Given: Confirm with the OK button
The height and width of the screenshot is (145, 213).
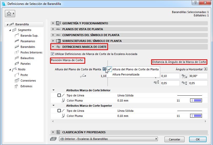Looking at the screenshot, I should 198,139.
